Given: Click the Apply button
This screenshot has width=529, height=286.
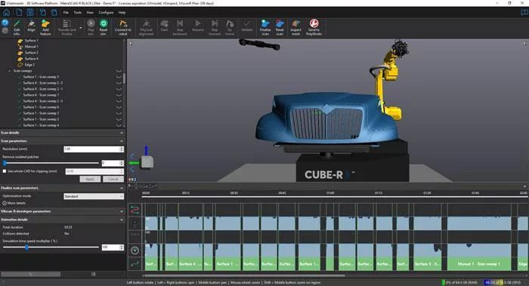Looking at the screenshot, I should [90, 179].
